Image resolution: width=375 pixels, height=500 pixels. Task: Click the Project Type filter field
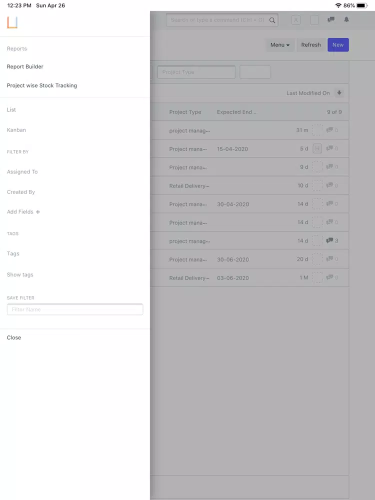tap(196, 72)
